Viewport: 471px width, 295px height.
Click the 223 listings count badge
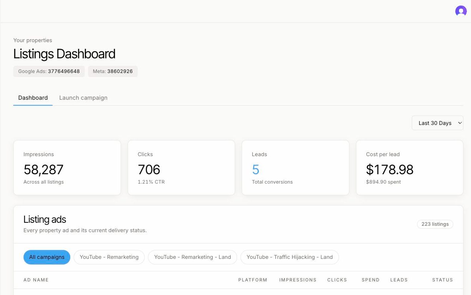tap(435, 224)
